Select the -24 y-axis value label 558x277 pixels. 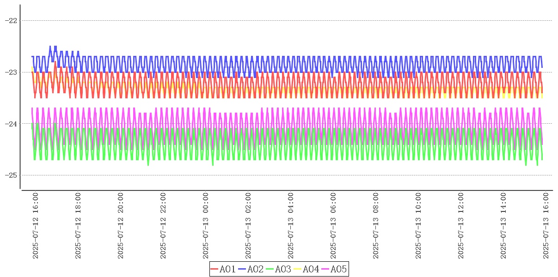click(x=11, y=124)
